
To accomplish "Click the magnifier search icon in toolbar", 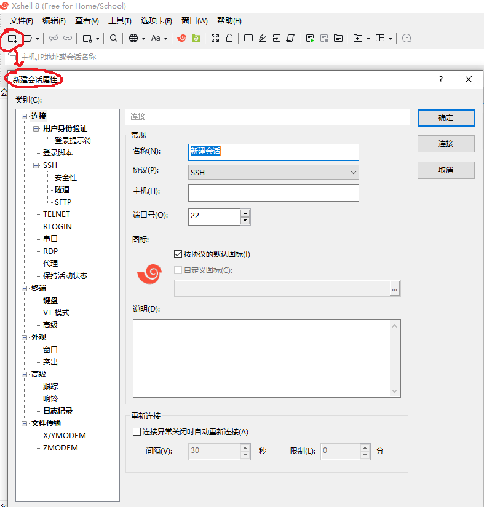I will tap(114, 38).
